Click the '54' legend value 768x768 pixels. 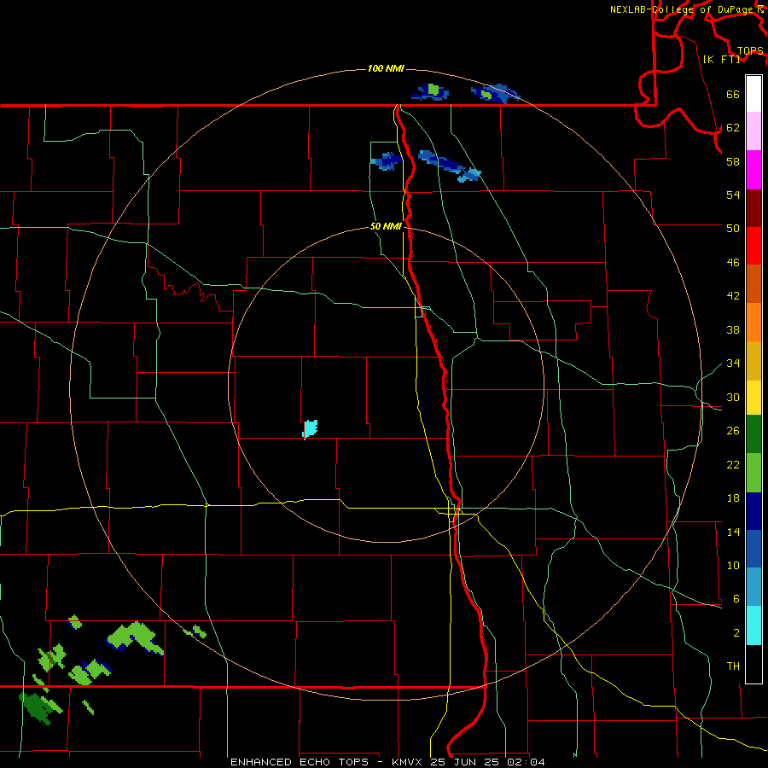(733, 195)
